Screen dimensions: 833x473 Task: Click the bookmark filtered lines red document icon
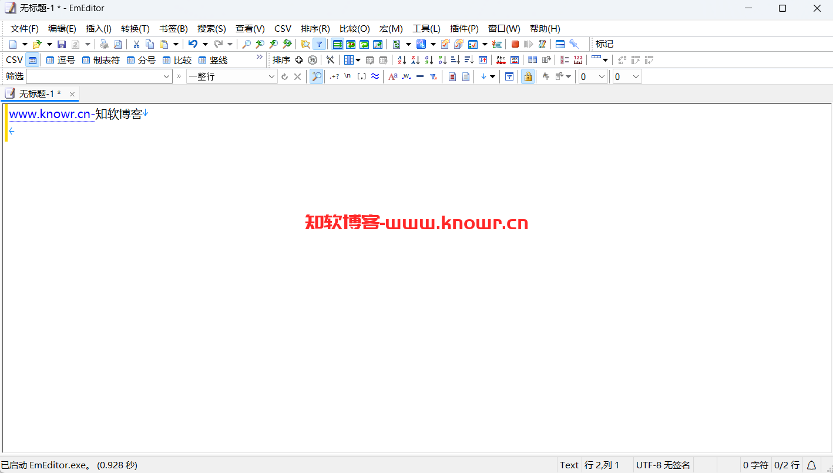452,76
